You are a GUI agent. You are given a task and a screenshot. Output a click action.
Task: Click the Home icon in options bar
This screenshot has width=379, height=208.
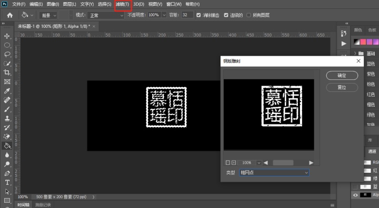pyautogui.click(x=9, y=15)
